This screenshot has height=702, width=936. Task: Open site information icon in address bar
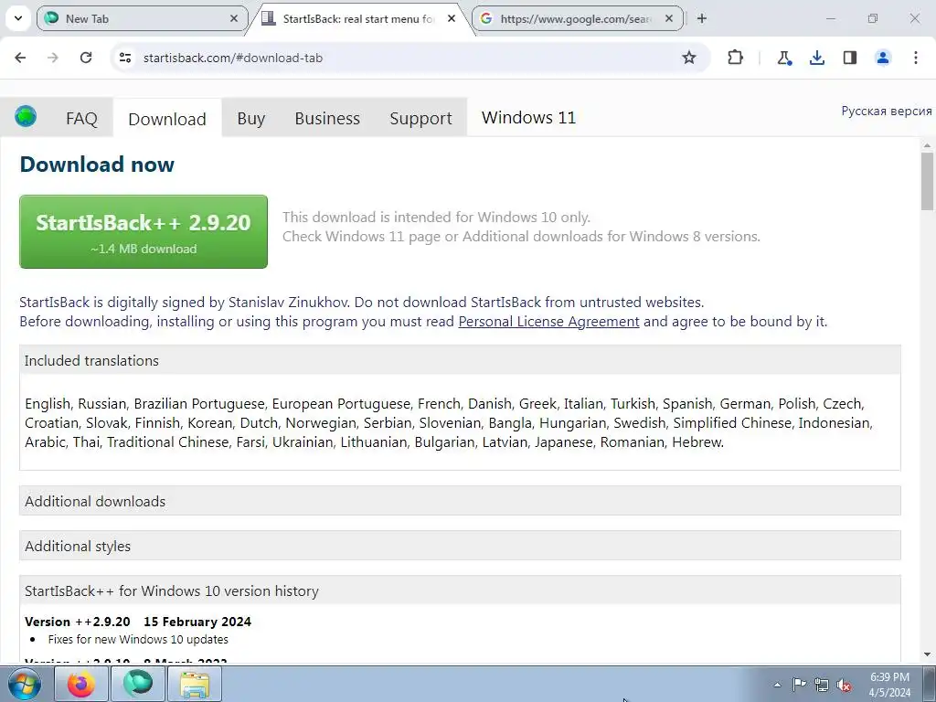tap(125, 58)
